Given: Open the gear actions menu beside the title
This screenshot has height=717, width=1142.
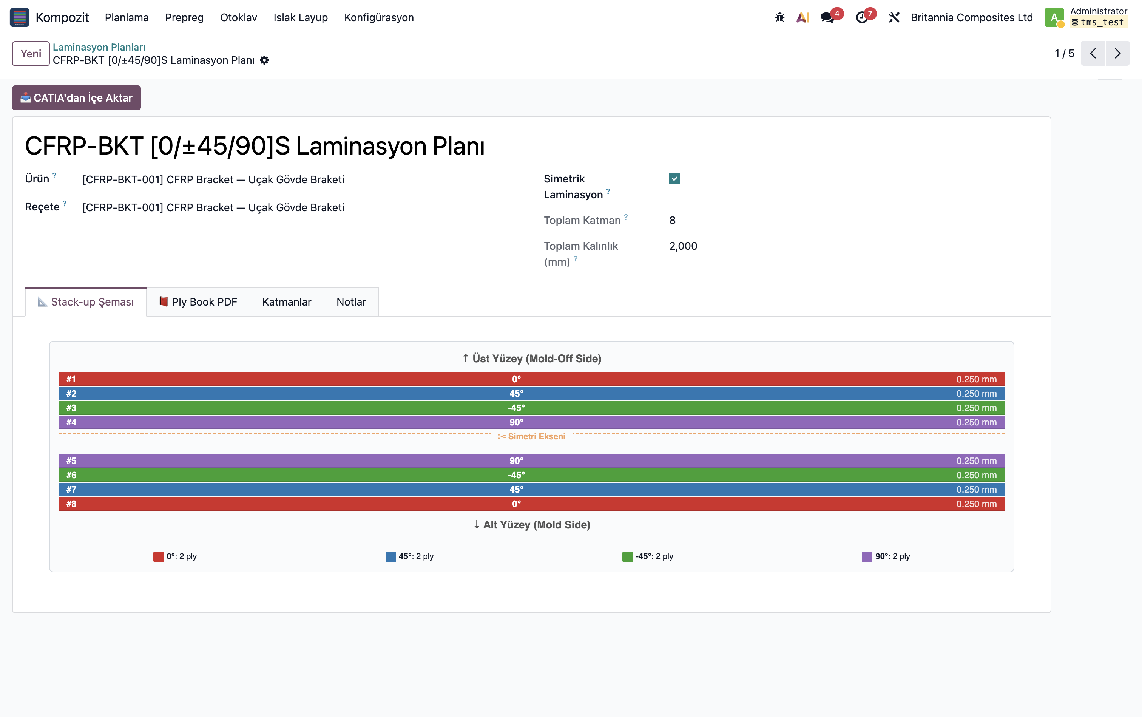Looking at the screenshot, I should tap(264, 60).
